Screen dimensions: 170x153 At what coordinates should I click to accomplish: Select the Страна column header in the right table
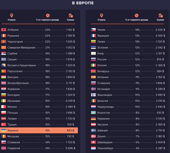point(101,20)
